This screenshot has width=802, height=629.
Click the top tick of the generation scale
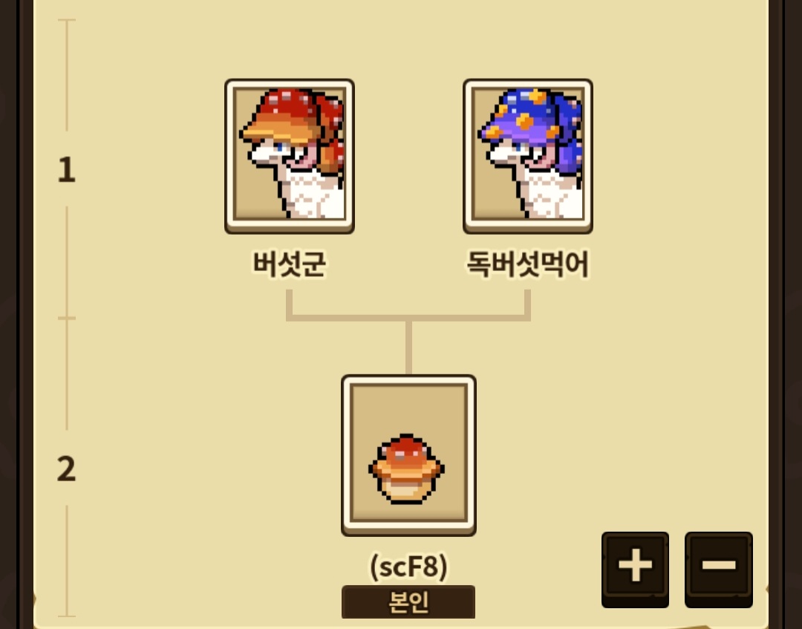point(67,20)
